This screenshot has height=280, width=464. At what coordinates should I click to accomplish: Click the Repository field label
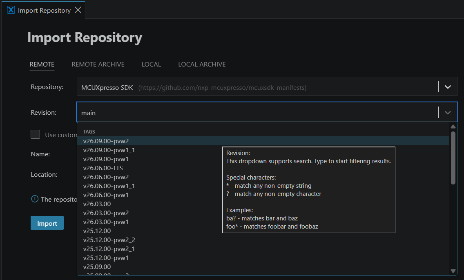[47, 87]
